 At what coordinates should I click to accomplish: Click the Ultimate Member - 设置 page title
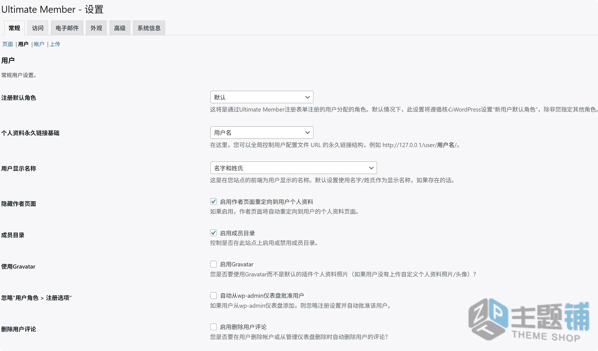[x=52, y=9]
